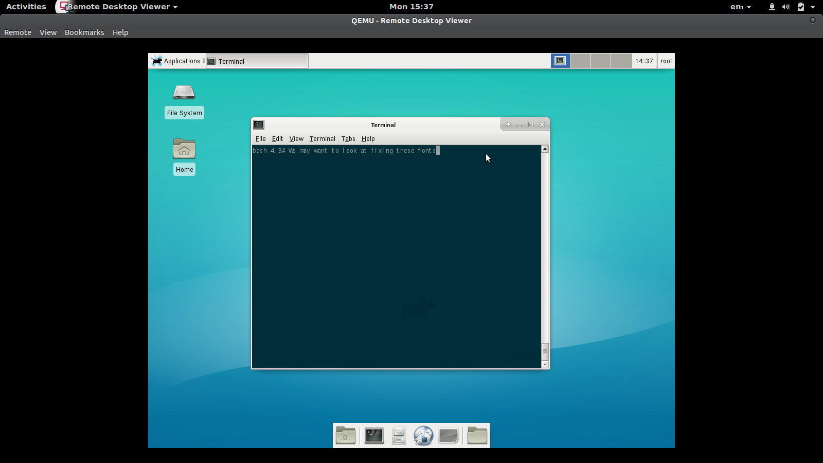Click the clipboard tray icon in top bar
The height and width of the screenshot is (463, 823).
(x=801, y=7)
